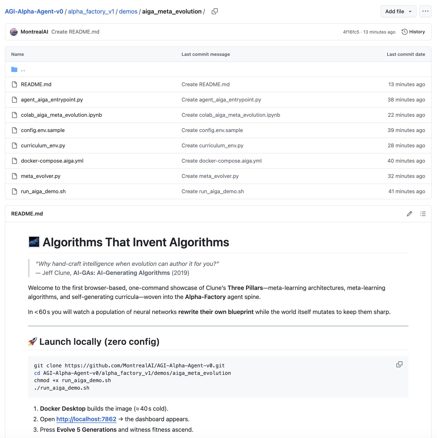Click the README.md file icon
437x438 pixels.
(x=15, y=84)
